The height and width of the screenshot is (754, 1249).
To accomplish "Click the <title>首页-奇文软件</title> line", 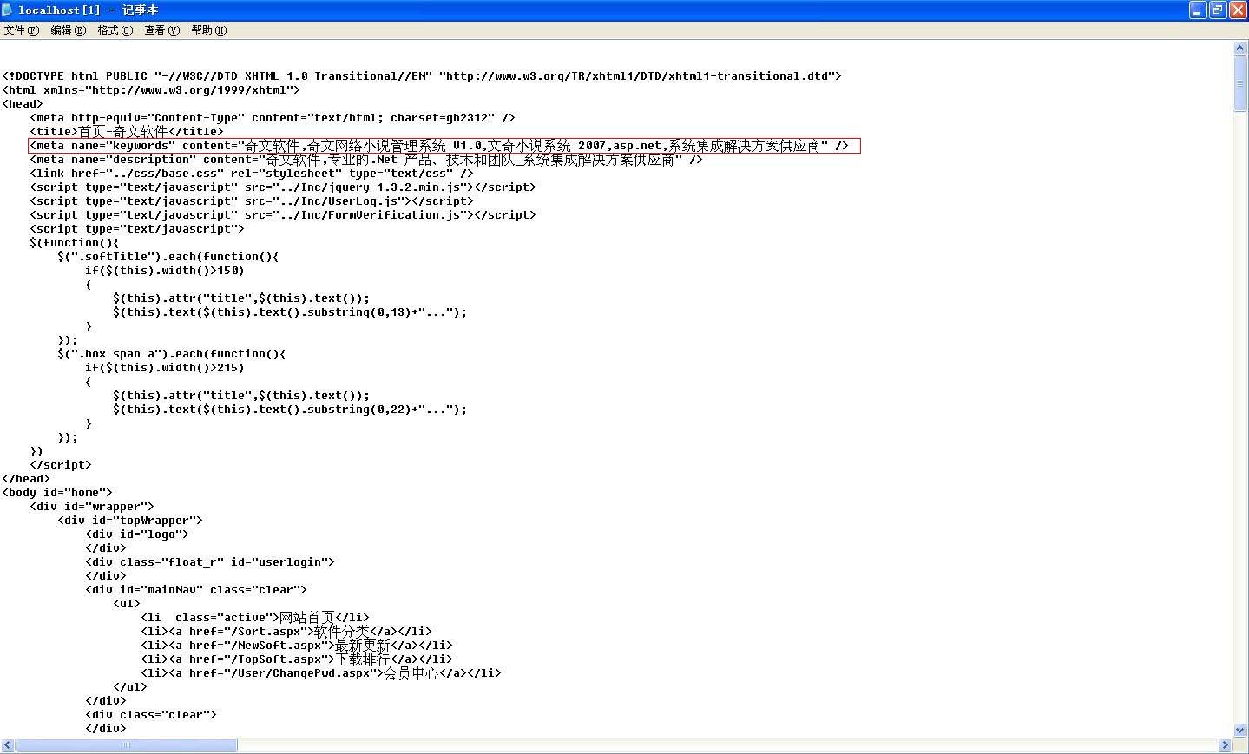I will point(127,132).
